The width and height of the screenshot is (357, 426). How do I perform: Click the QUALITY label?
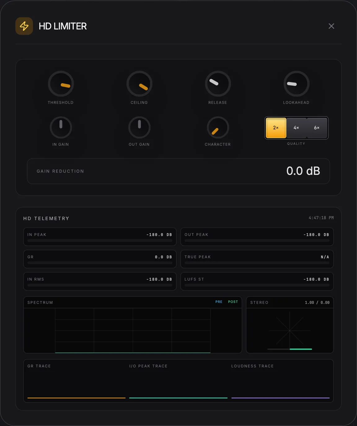tap(296, 144)
